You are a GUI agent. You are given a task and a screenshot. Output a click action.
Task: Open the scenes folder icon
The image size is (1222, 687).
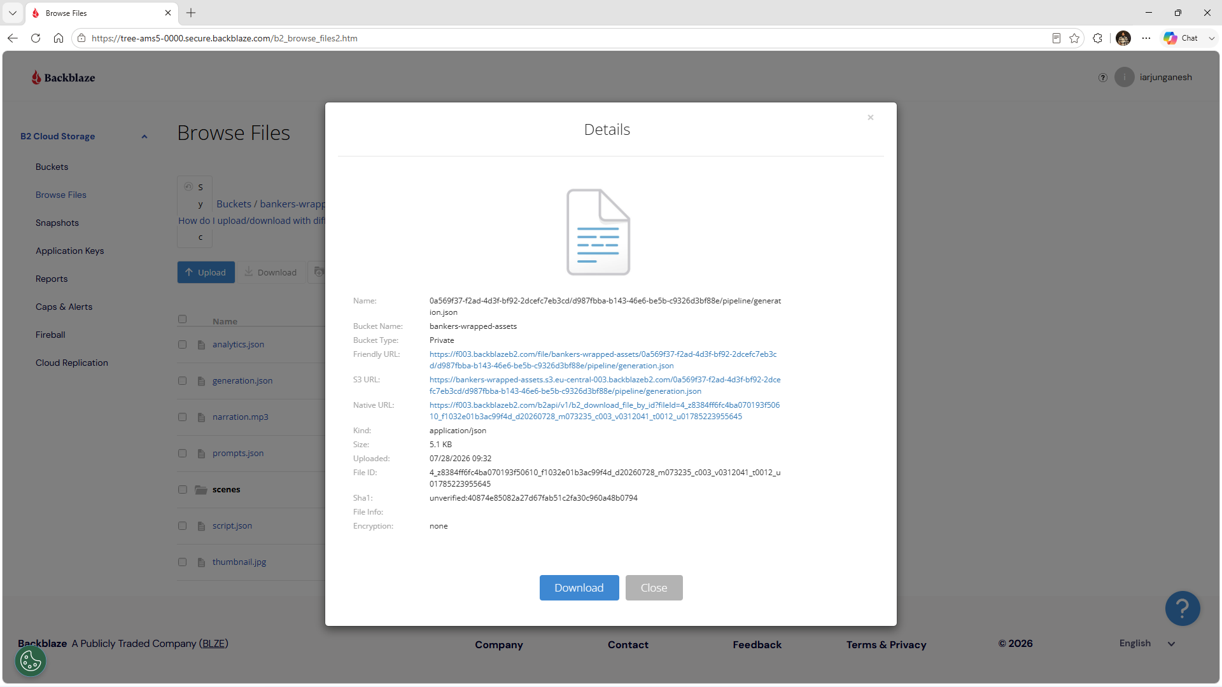click(201, 490)
